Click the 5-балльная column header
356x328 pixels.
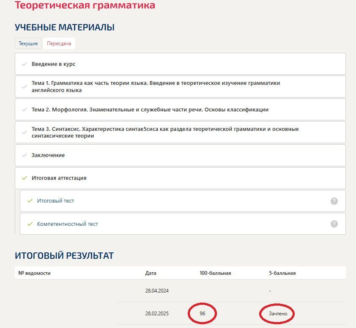click(282, 273)
